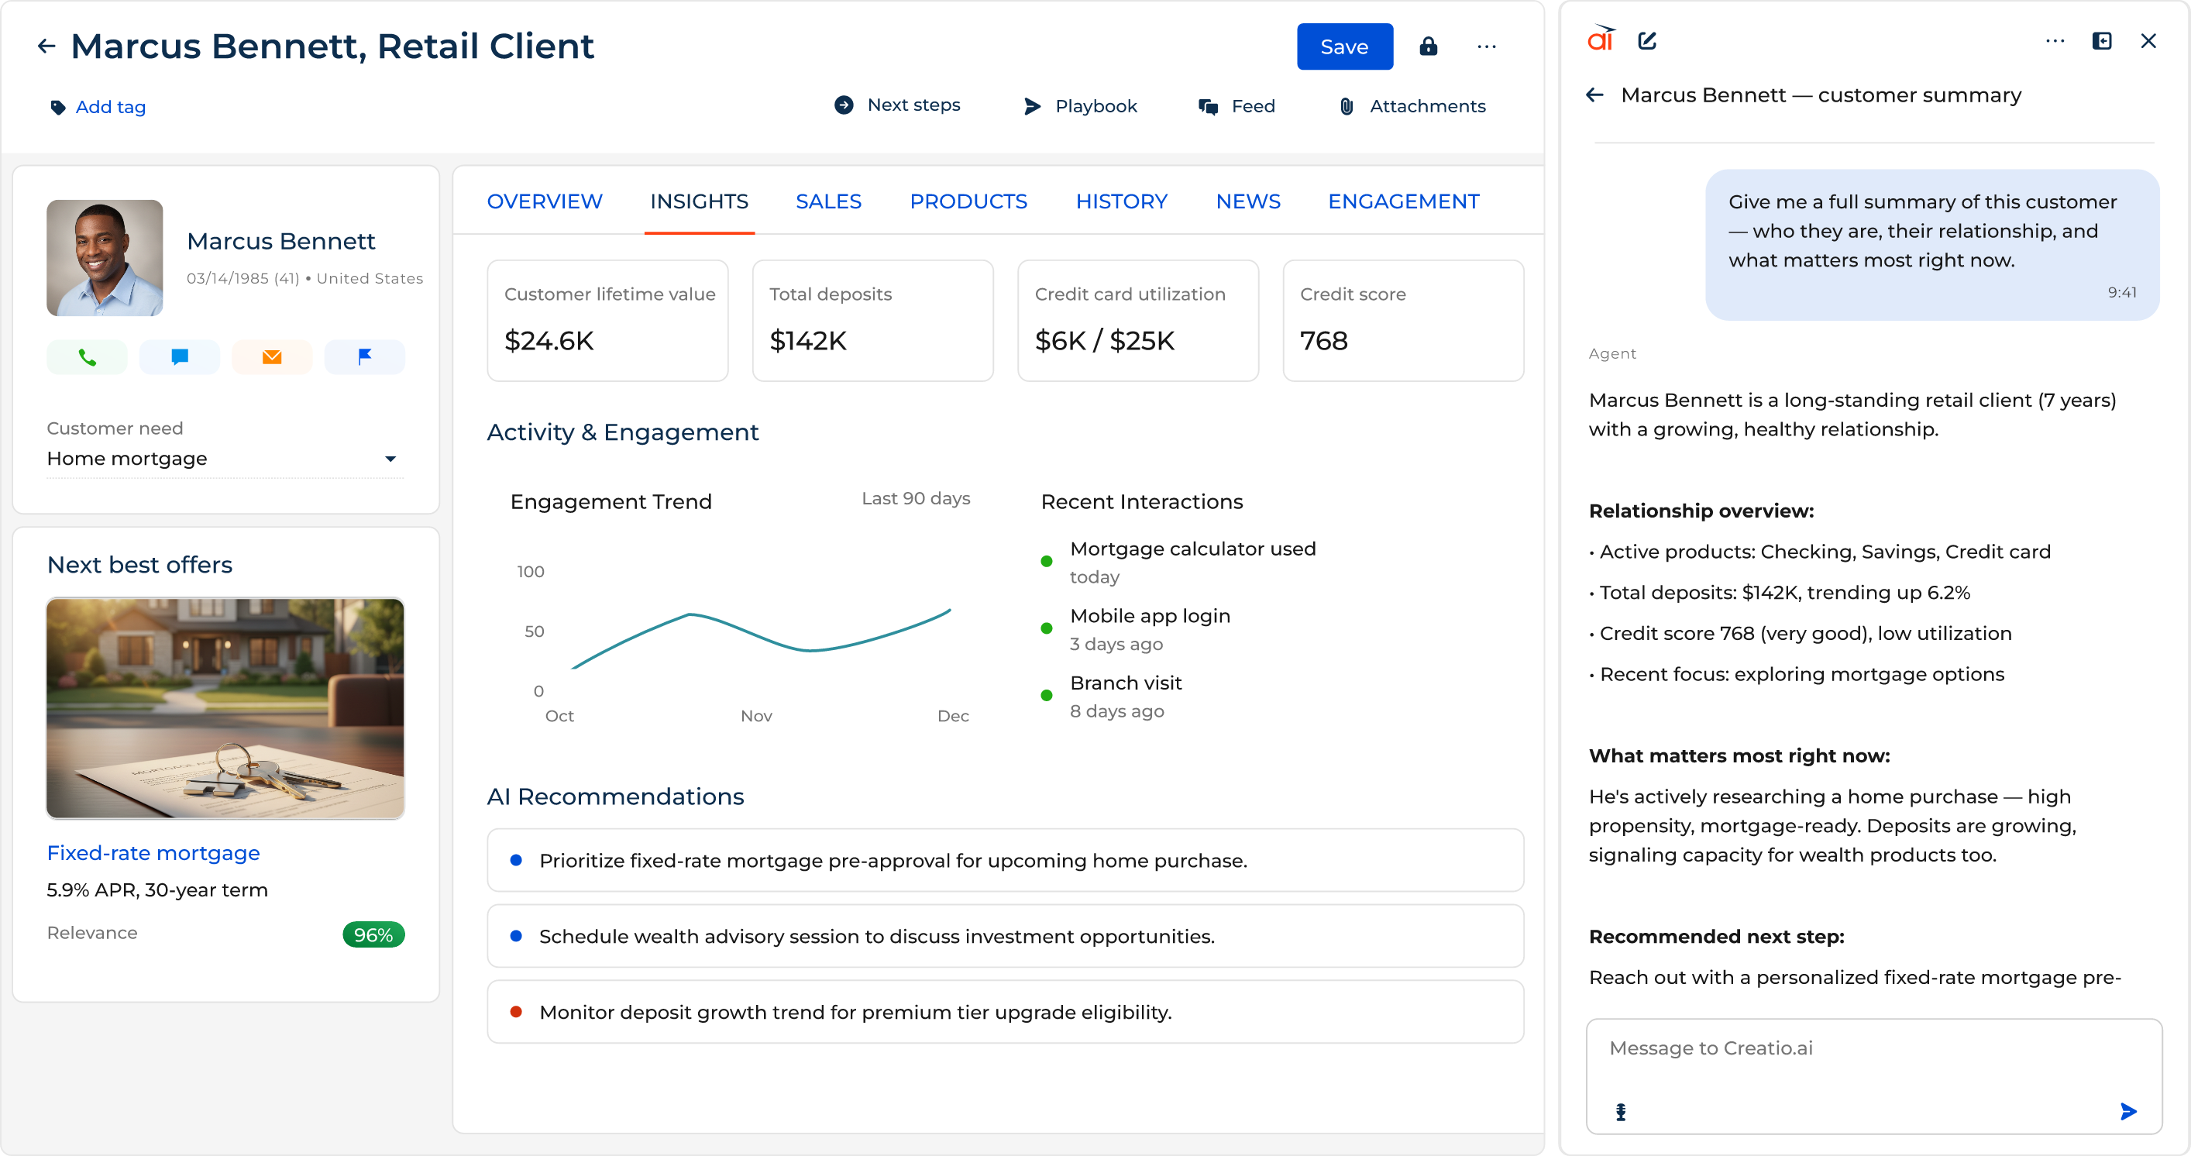This screenshot has height=1156, width=2191.
Task: Open the Feed panel
Action: click(x=1237, y=106)
